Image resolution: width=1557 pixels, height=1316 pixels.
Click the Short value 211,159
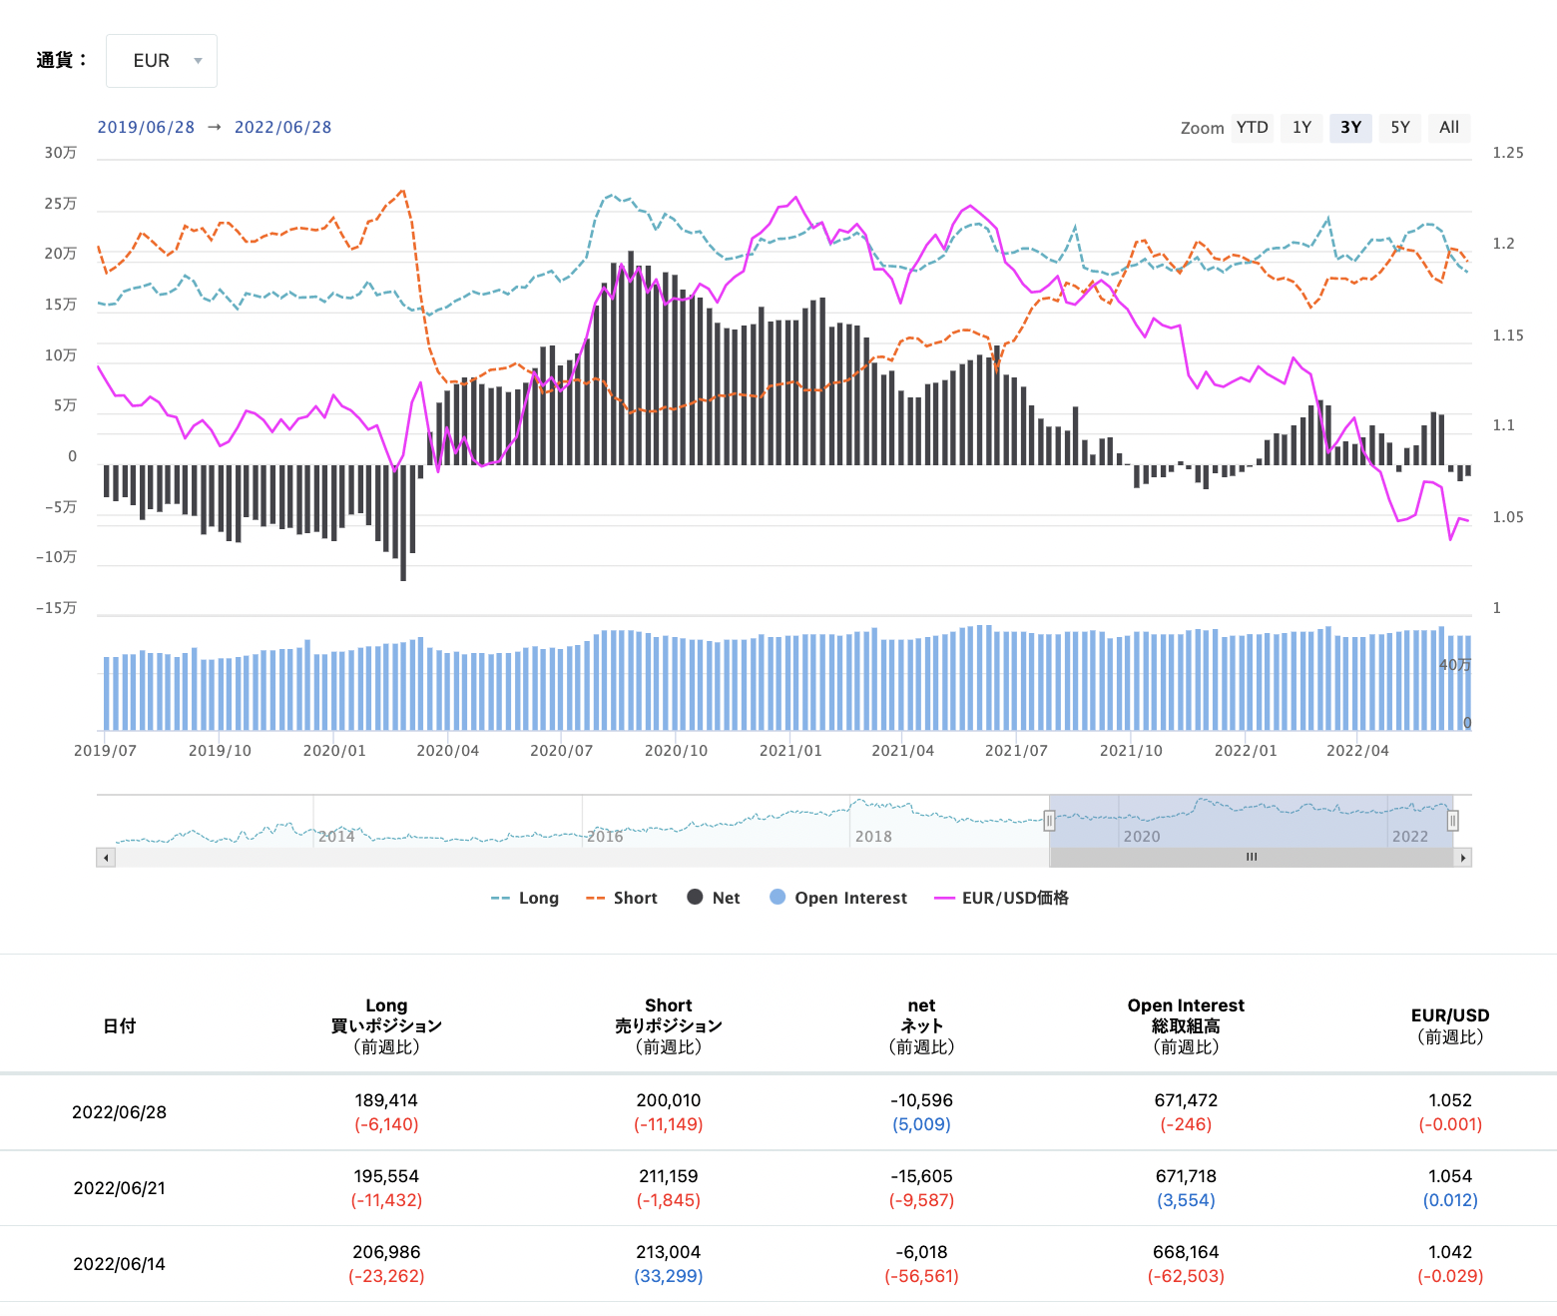point(669,1176)
